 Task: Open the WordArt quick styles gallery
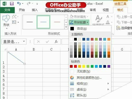(98, 20)
